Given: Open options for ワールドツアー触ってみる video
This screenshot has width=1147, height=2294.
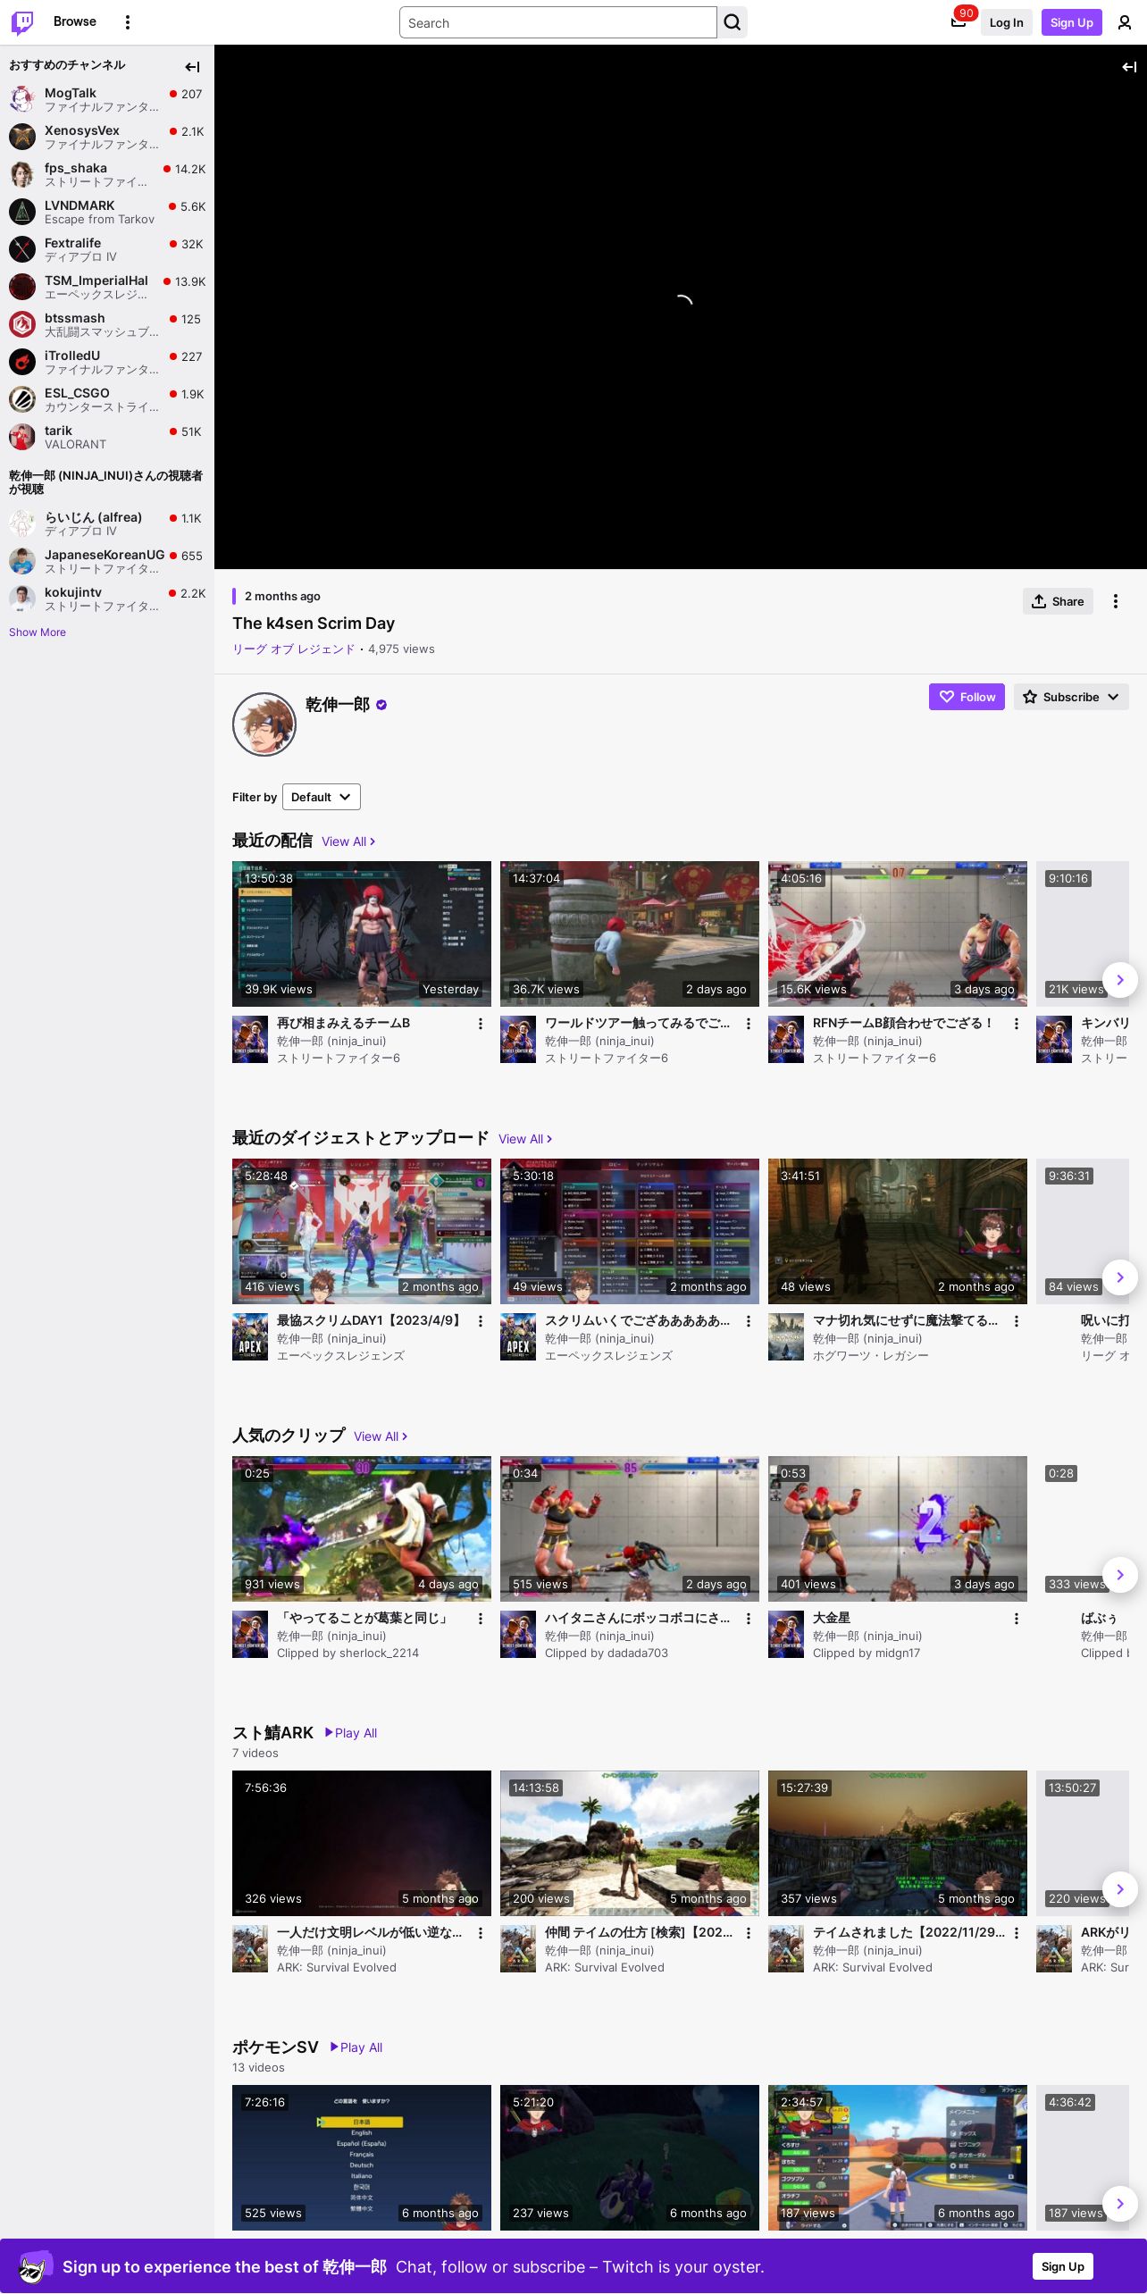Looking at the screenshot, I should pos(749,1024).
